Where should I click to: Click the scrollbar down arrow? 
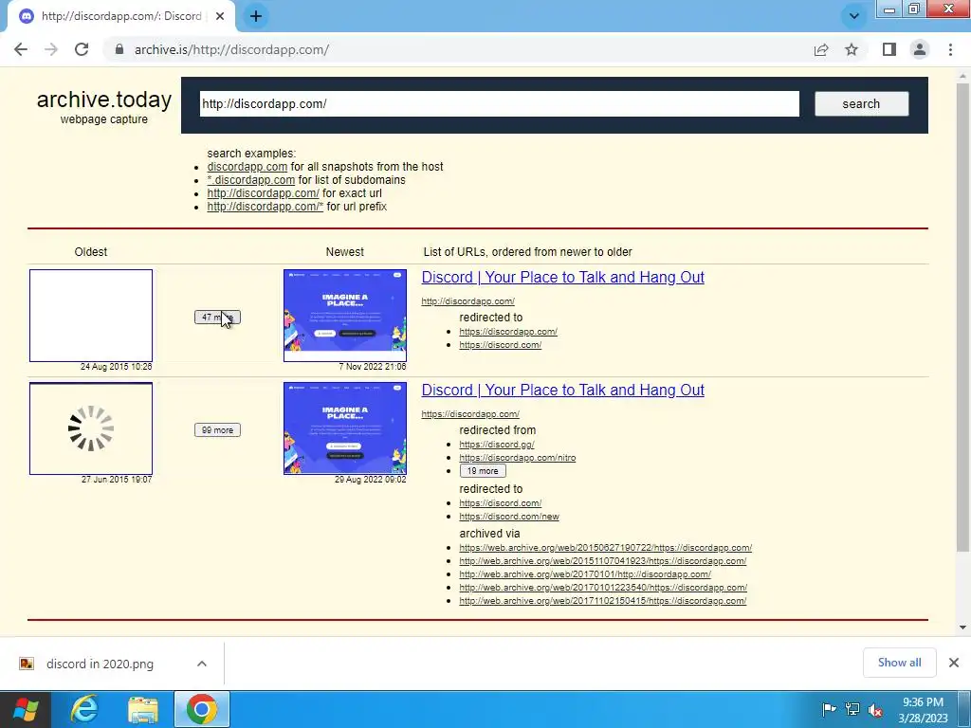tap(962, 628)
